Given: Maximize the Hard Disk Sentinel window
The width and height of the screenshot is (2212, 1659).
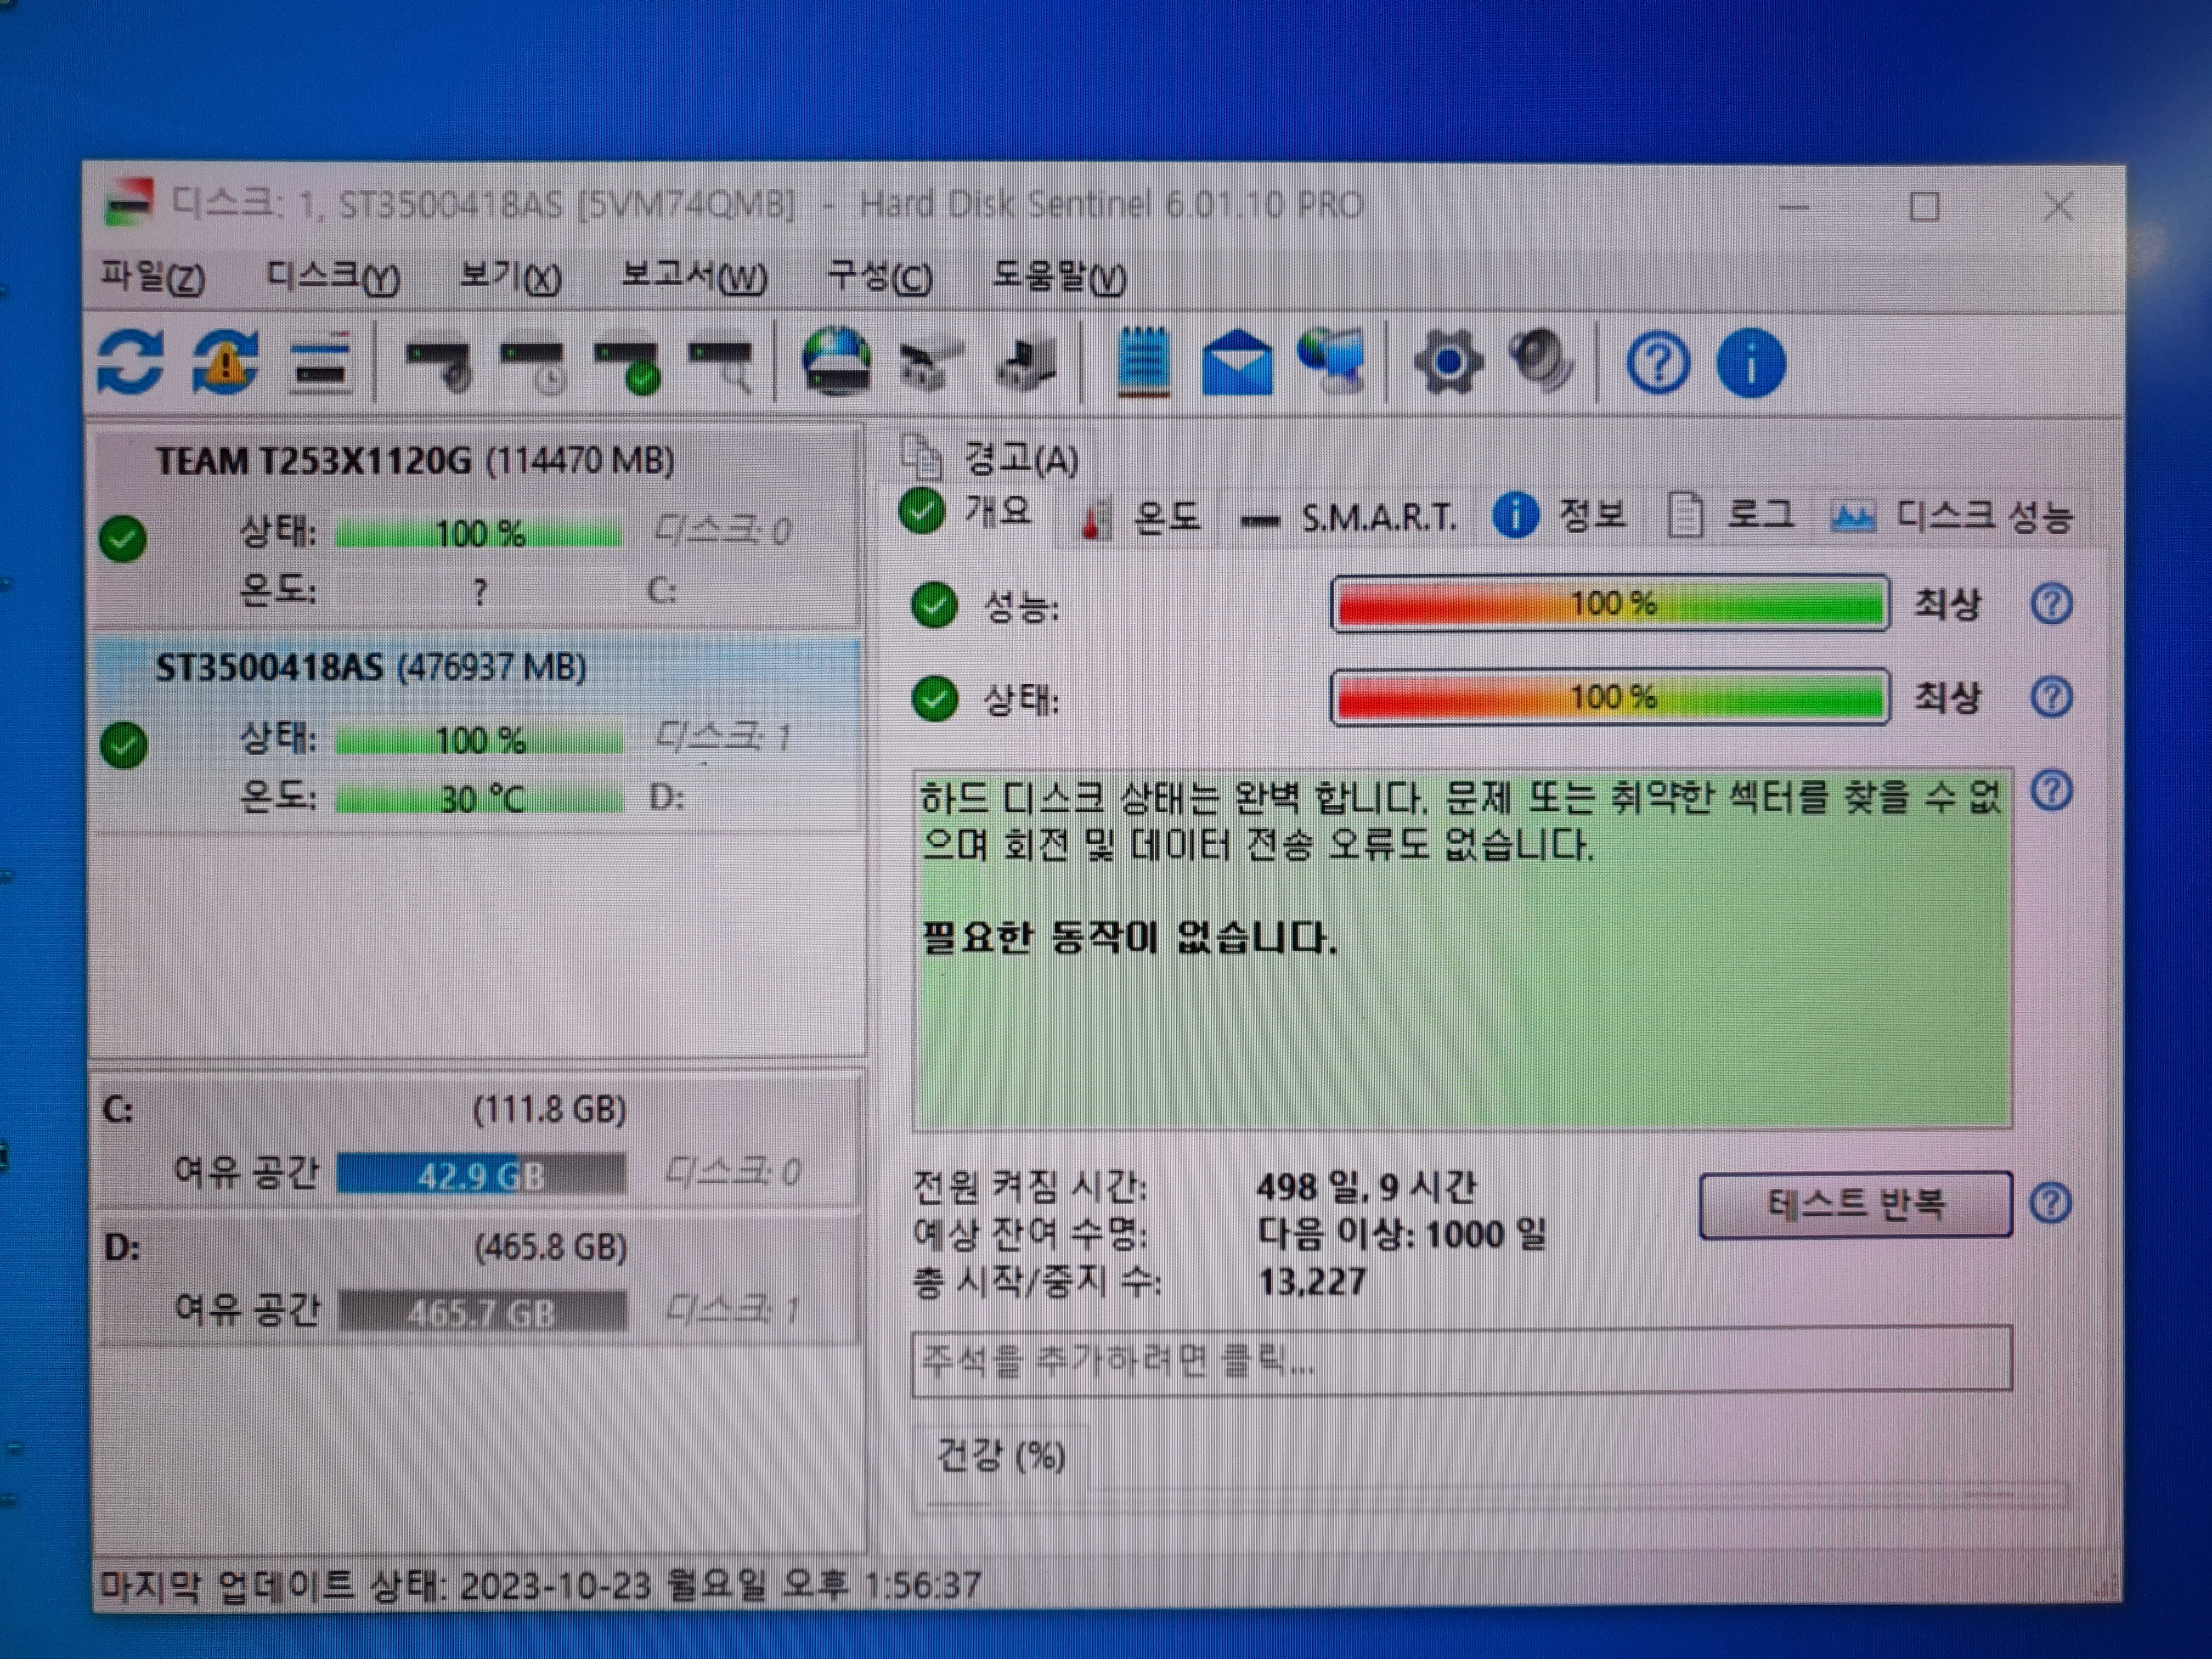Looking at the screenshot, I should click(x=1924, y=206).
